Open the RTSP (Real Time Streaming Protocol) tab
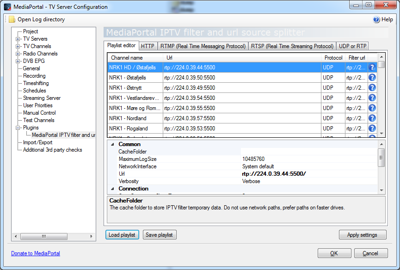This screenshot has height=270, width=400. click(292, 46)
